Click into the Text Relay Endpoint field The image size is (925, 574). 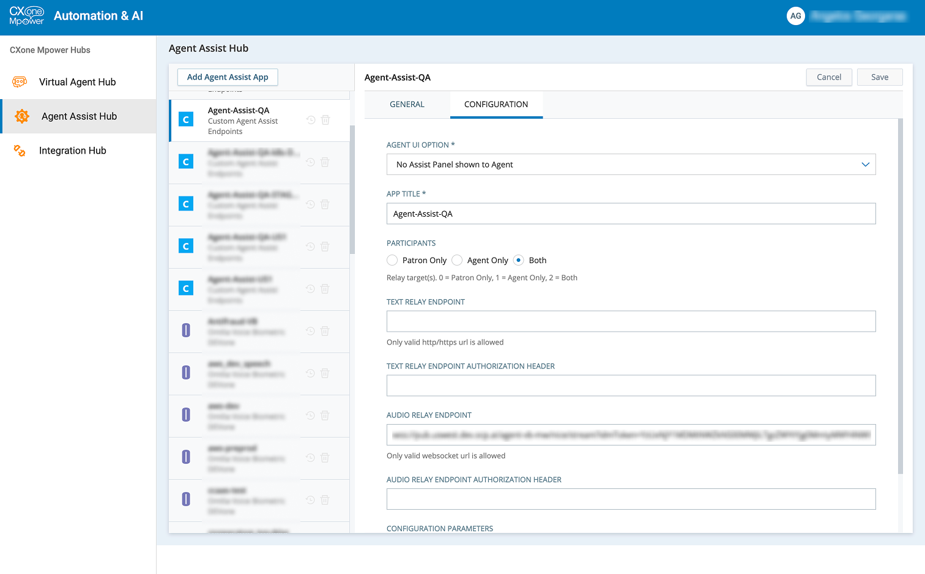tap(631, 322)
